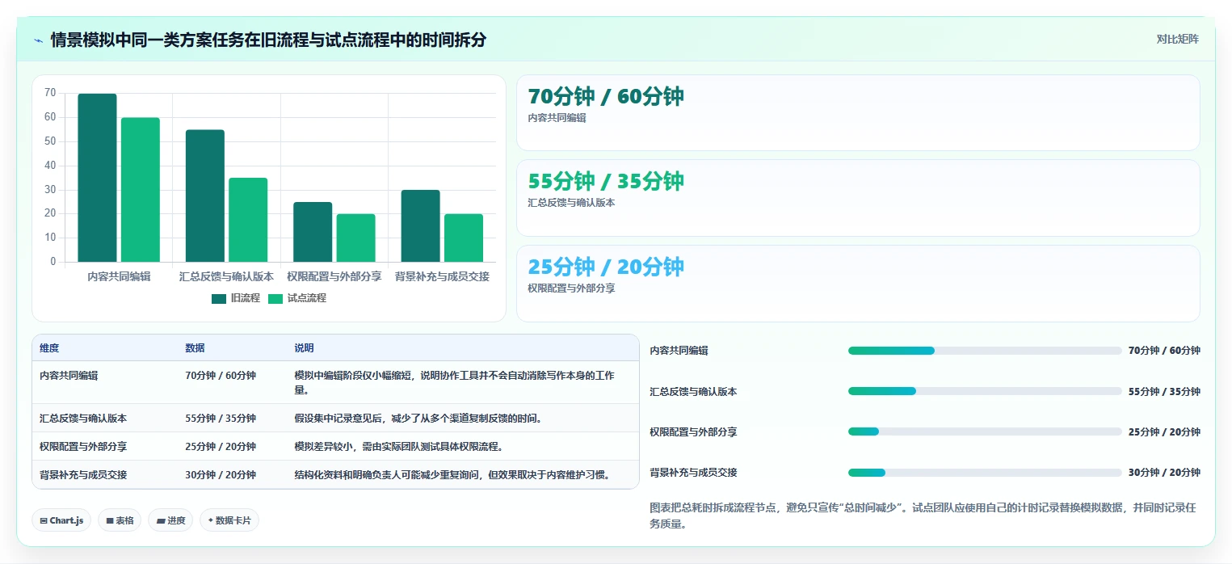Click the 汇总反馈与确认版本 progress bar

click(x=985, y=391)
